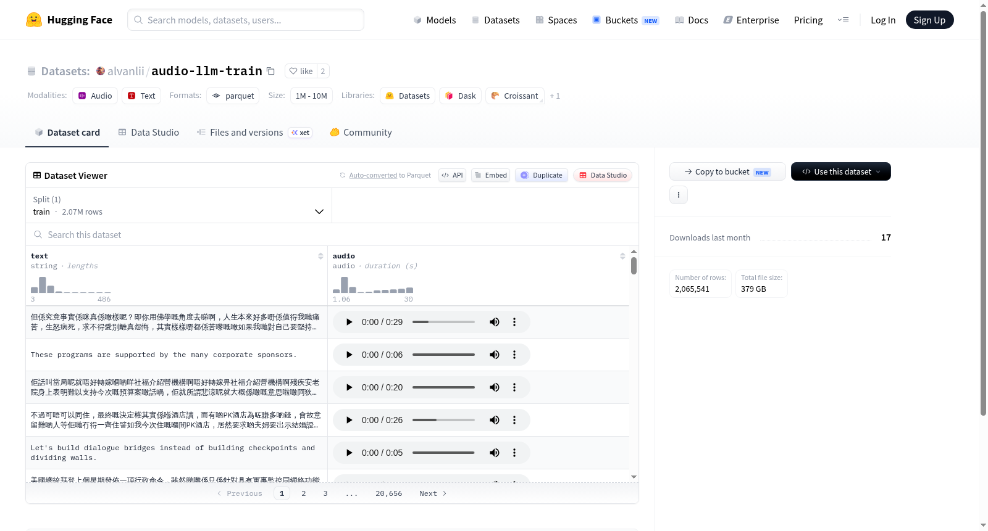The height and width of the screenshot is (531, 988).
Task: Open the API button in viewer
Action: click(452, 175)
